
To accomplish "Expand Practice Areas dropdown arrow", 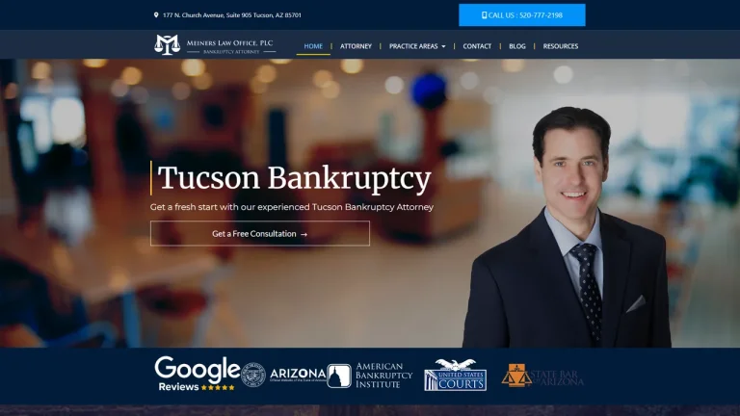I will point(443,46).
